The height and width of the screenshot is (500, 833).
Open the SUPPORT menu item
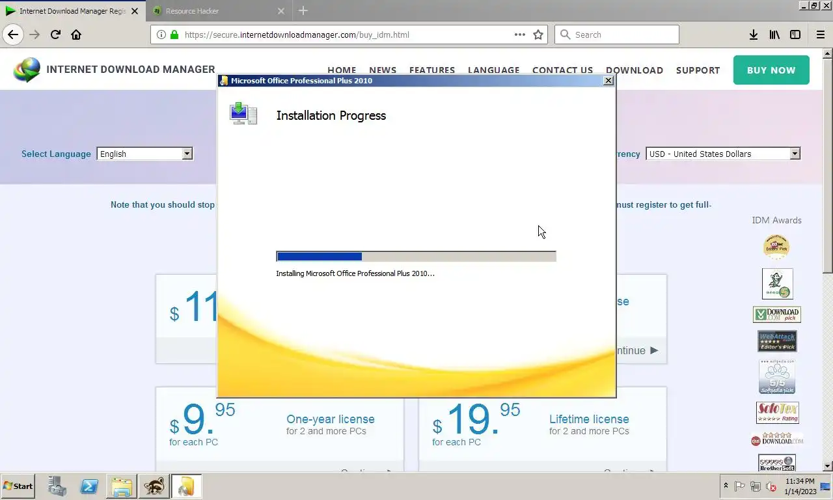(698, 70)
